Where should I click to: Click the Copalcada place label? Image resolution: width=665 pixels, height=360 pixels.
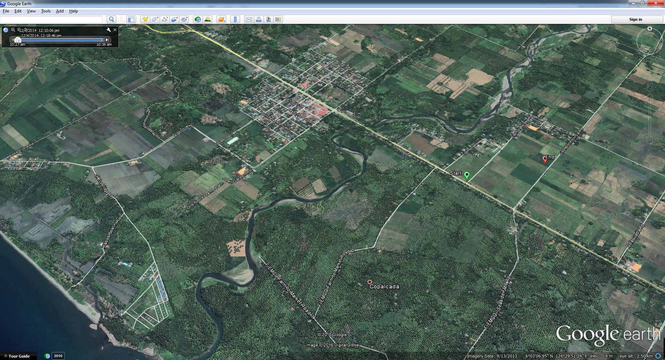click(x=384, y=287)
